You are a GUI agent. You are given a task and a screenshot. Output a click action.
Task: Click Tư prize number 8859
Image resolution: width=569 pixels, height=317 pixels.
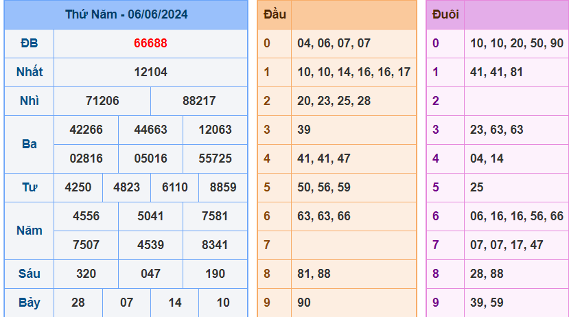tap(223, 187)
